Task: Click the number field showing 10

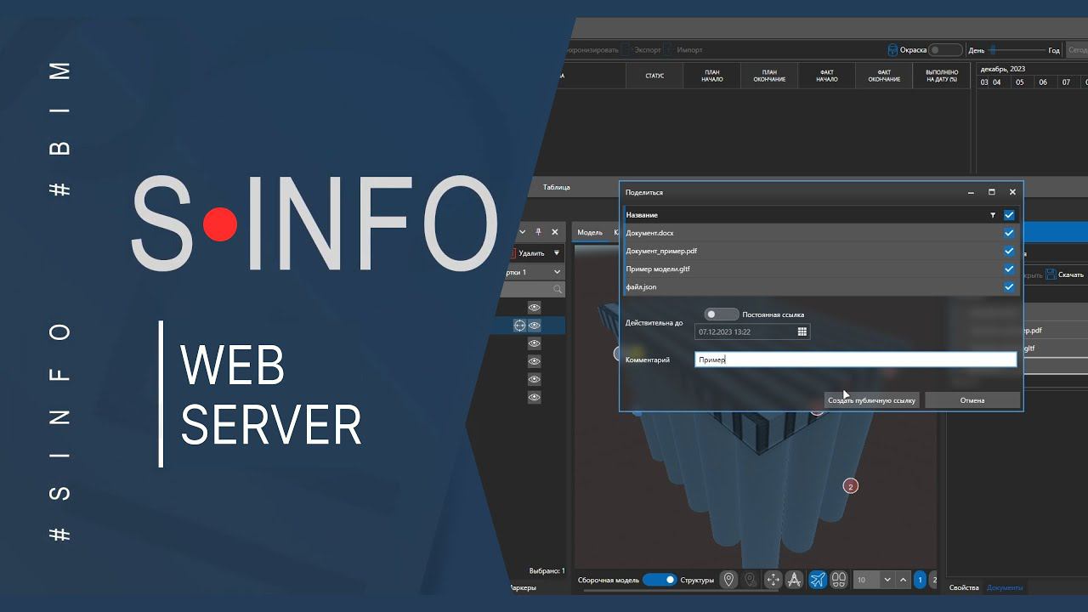Action: tap(866, 580)
